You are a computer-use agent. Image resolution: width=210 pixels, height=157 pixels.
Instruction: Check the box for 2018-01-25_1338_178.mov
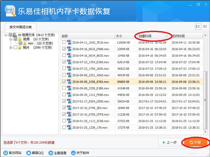tap(64, 127)
